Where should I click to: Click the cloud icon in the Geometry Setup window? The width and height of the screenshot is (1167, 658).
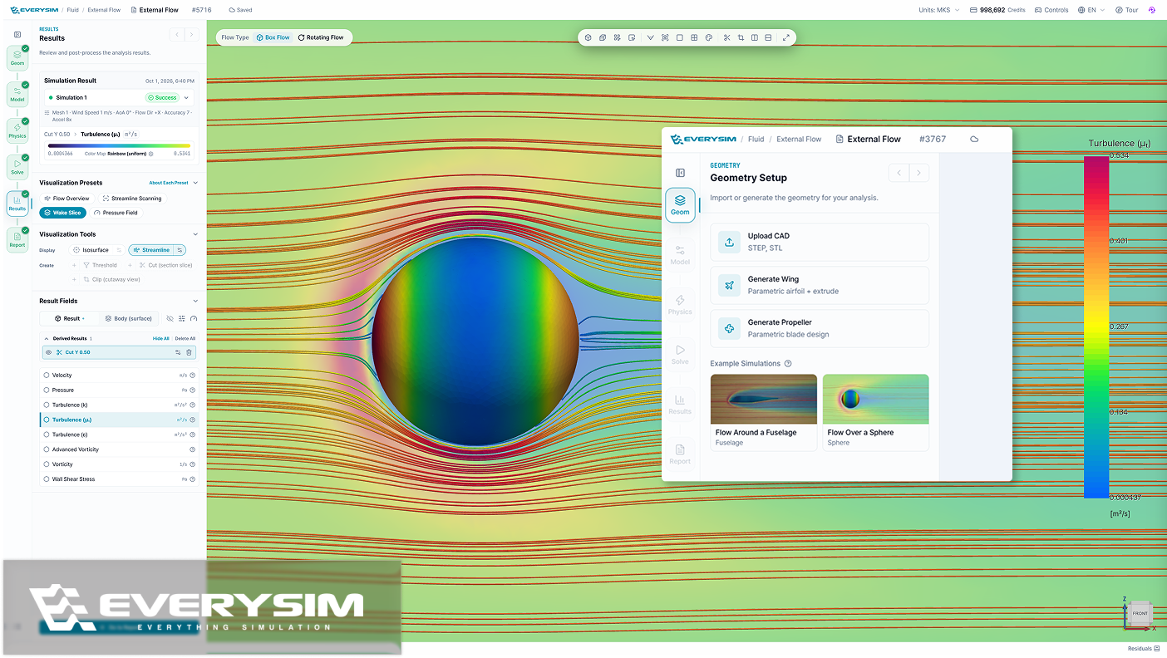tap(974, 139)
